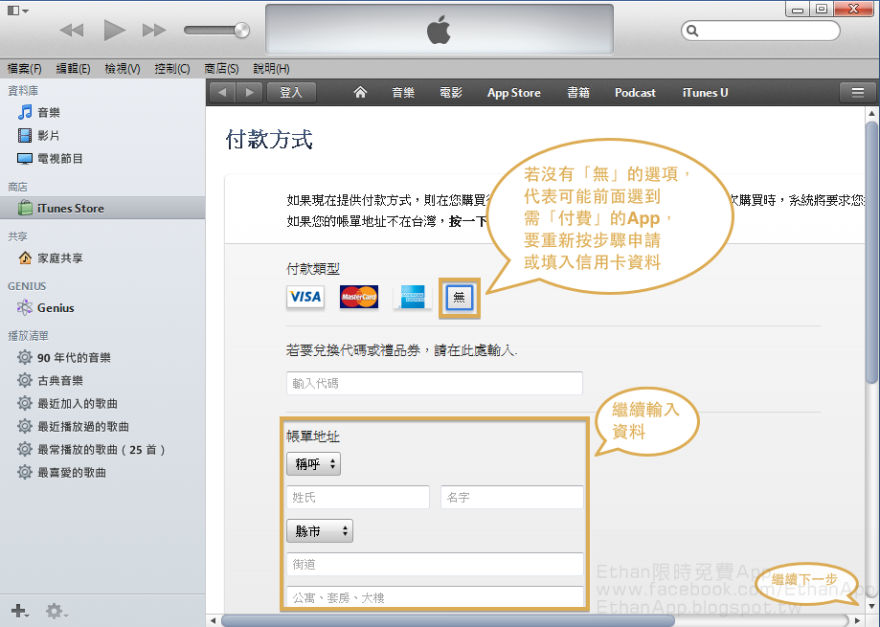Click the scroll down arrow
Screen dimensions: 880x627
871,606
